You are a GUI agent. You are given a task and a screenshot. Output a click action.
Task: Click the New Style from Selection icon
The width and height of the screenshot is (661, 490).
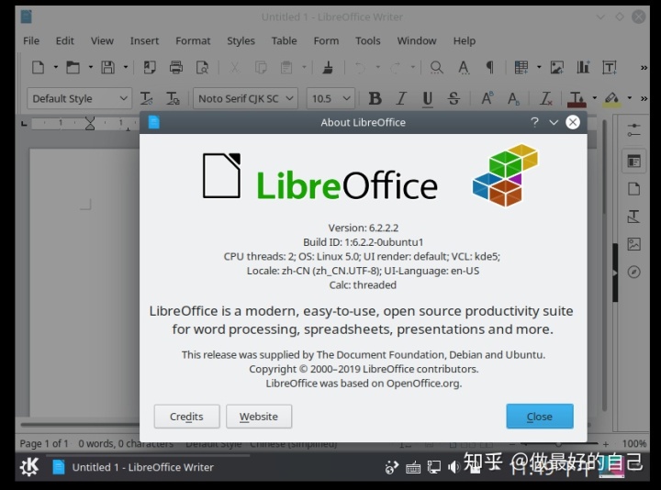click(173, 98)
